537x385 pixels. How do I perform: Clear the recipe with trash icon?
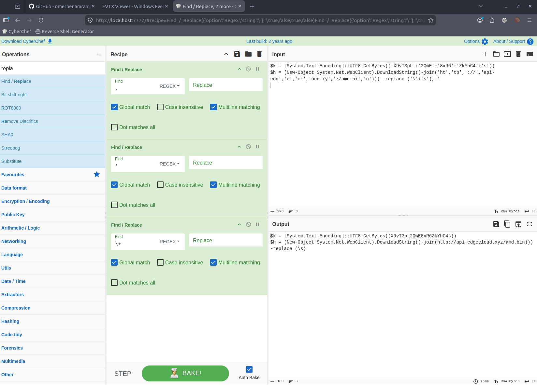pos(259,54)
